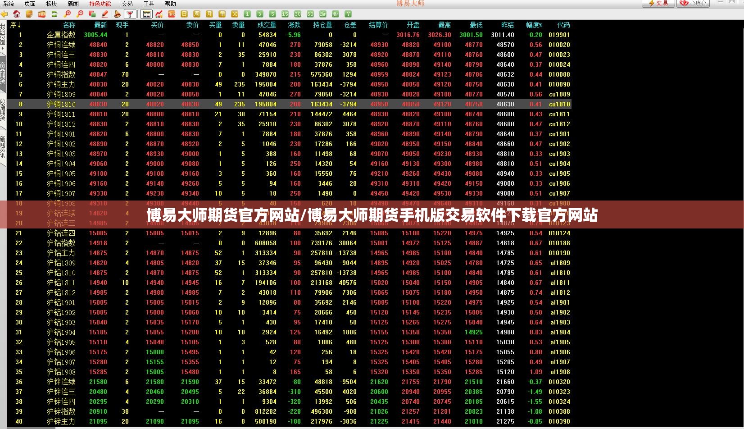
Task: Sort by the 成交量 column header
Action: [x=267, y=25]
